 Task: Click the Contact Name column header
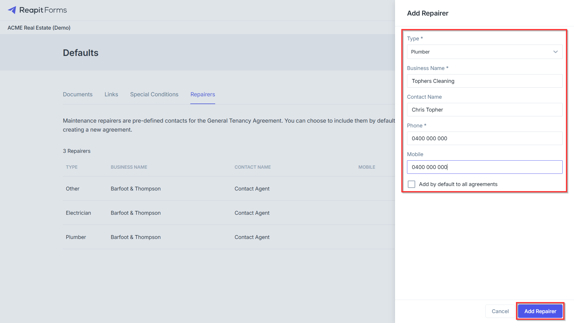pos(253,167)
